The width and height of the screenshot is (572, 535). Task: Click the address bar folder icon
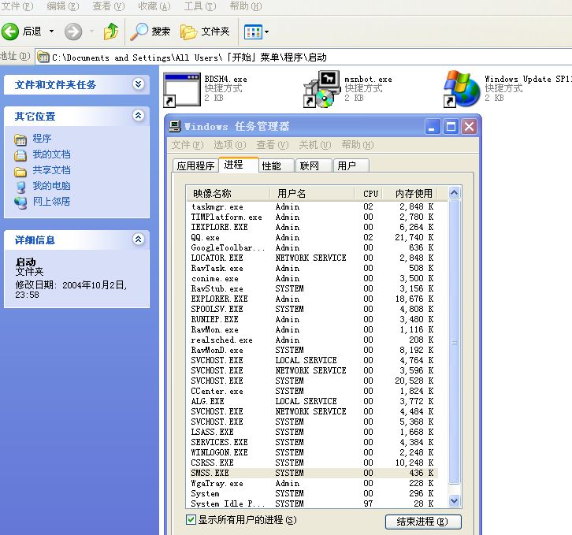tap(43, 58)
